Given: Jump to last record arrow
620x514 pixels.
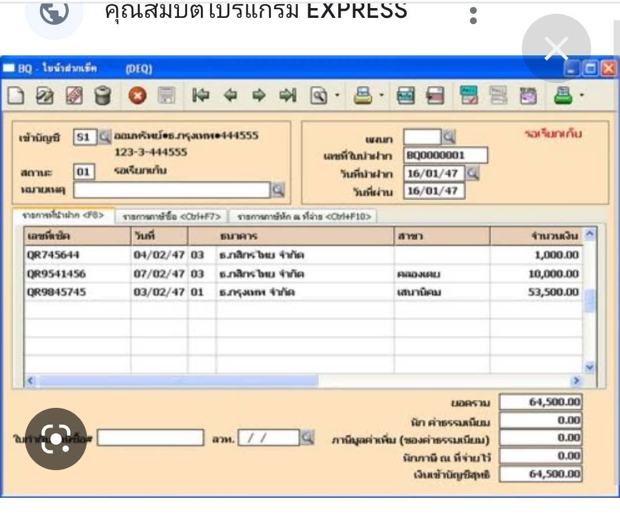Looking at the screenshot, I should tap(288, 95).
